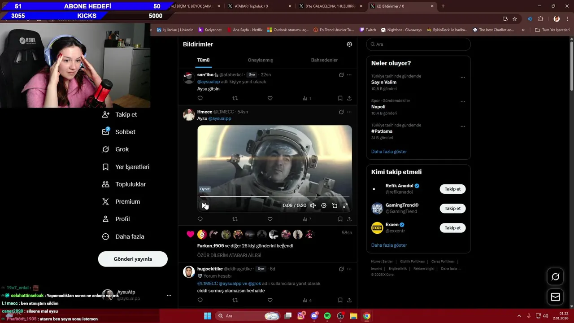Open more options on sarı'ibo's post

(349, 75)
